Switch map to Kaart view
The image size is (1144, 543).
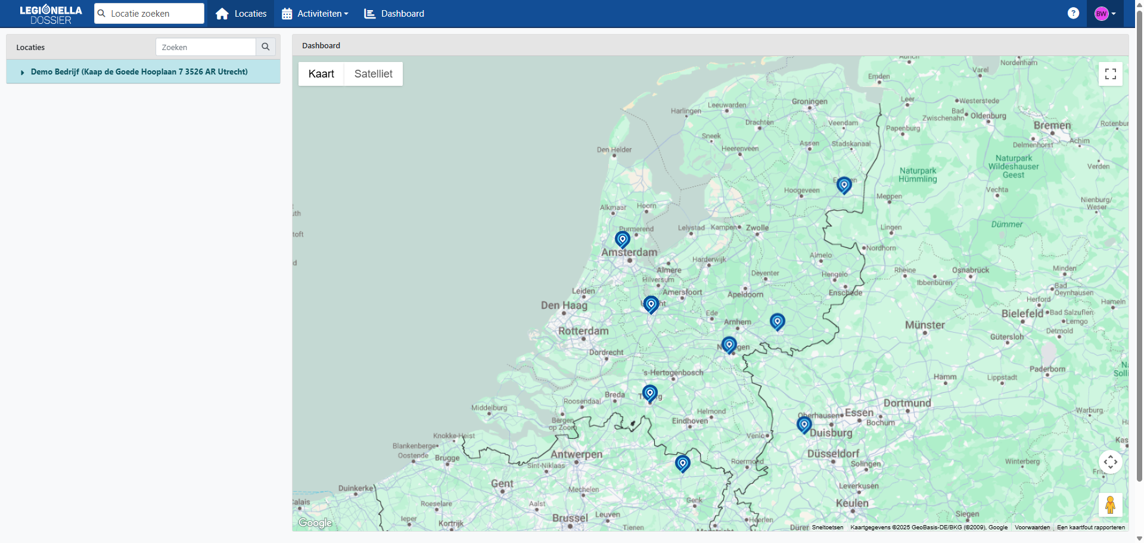[321, 74]
